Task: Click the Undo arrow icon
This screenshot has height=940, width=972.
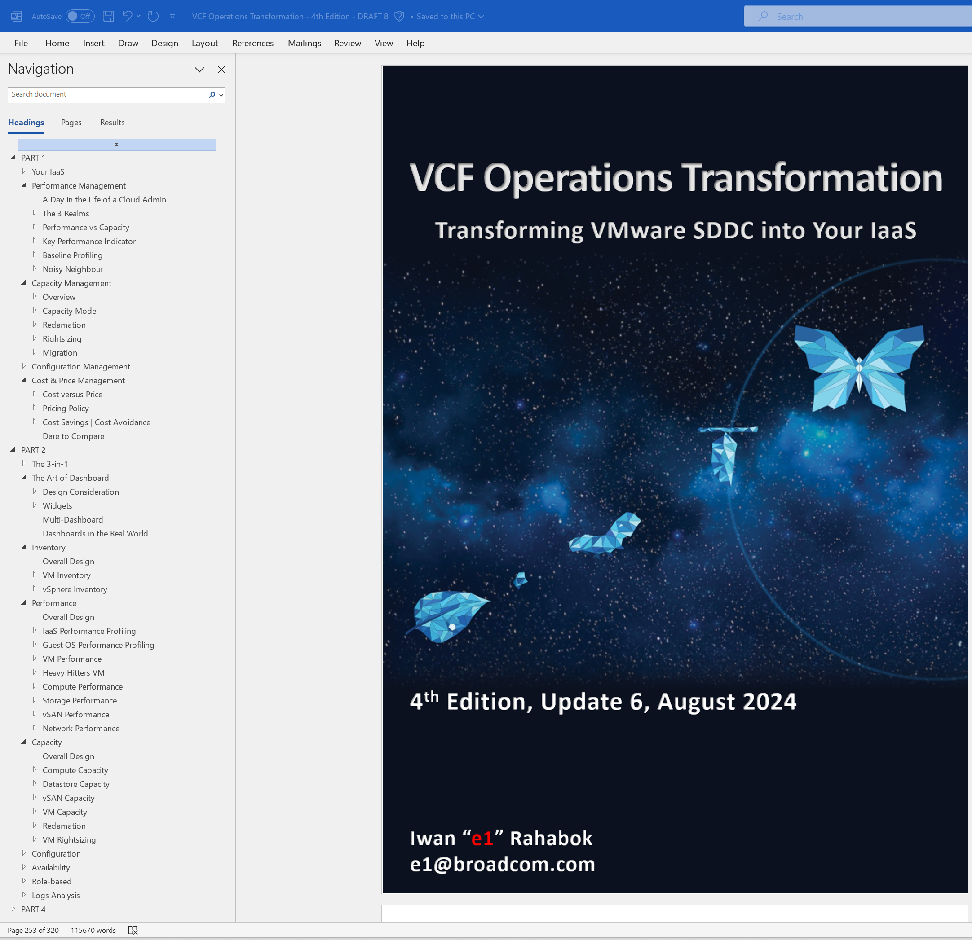Action: (127, 16)
